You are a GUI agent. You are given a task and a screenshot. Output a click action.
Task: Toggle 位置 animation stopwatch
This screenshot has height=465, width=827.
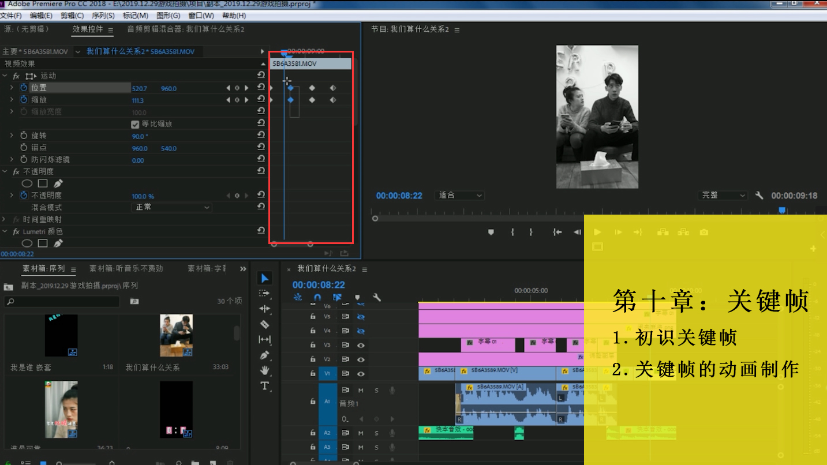pos(24,88)
